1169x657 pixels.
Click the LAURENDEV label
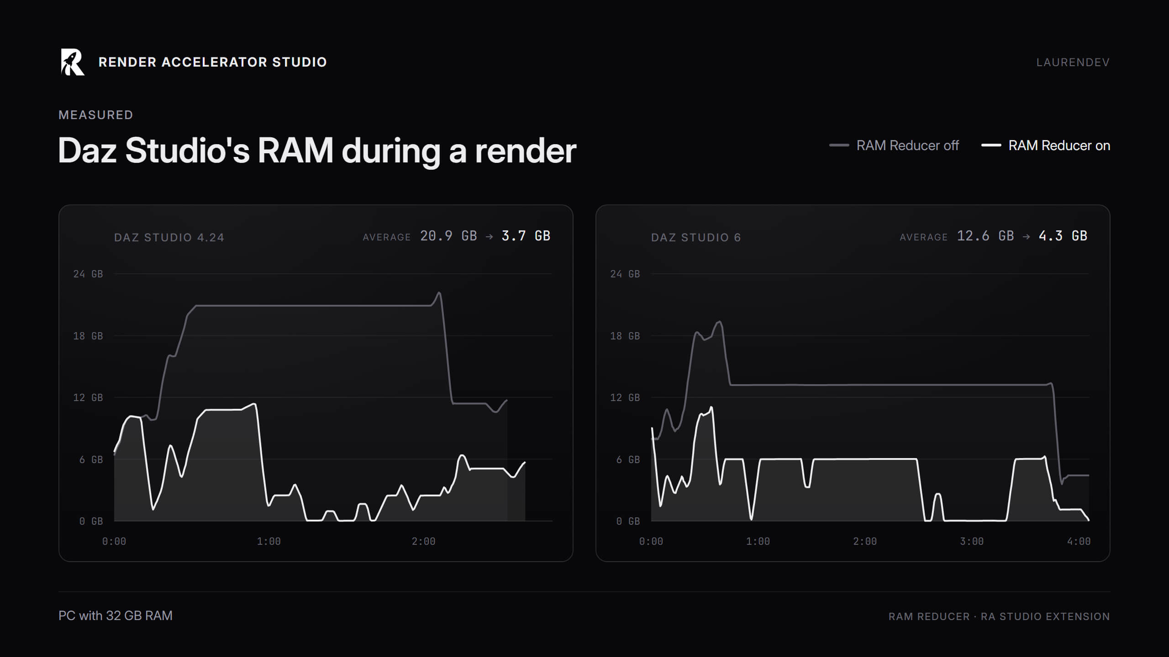coord(1073,63)
